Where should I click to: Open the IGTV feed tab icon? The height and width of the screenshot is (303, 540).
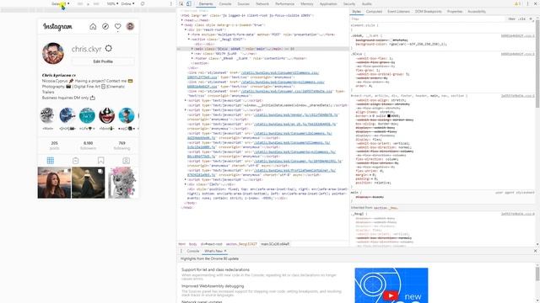[x=76, y=161]
